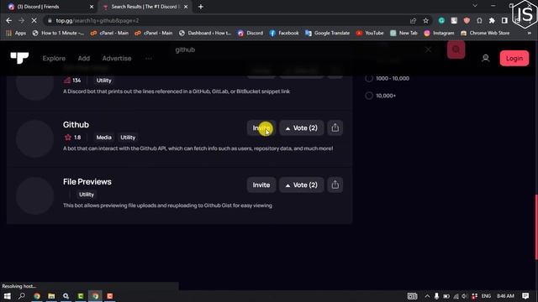Open the Explore menu

[x=54, y=58]
